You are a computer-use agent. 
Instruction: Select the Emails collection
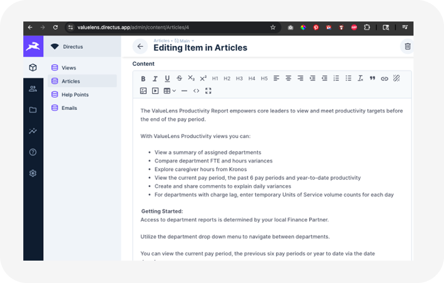(69, 108)
